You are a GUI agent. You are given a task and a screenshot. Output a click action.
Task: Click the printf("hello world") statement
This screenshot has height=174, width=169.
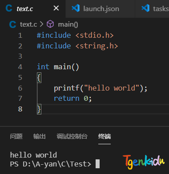coord(101,88)
